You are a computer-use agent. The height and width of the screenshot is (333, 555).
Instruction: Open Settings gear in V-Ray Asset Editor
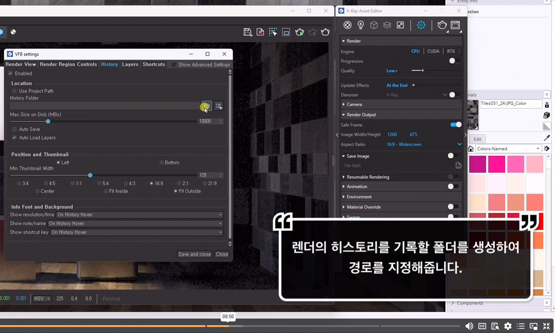tap(421, 25)
